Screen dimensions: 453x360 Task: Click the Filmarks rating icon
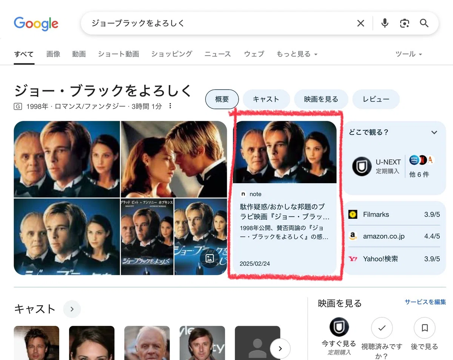(x=353, y=215)
